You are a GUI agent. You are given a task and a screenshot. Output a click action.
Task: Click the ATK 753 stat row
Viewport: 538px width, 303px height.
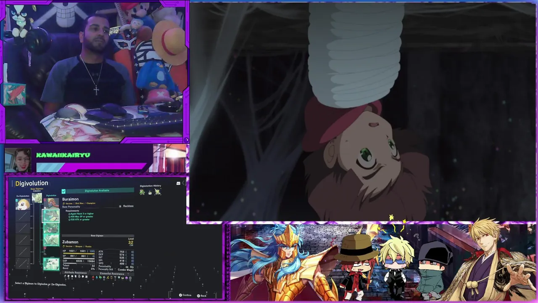[x=116, y=252]
